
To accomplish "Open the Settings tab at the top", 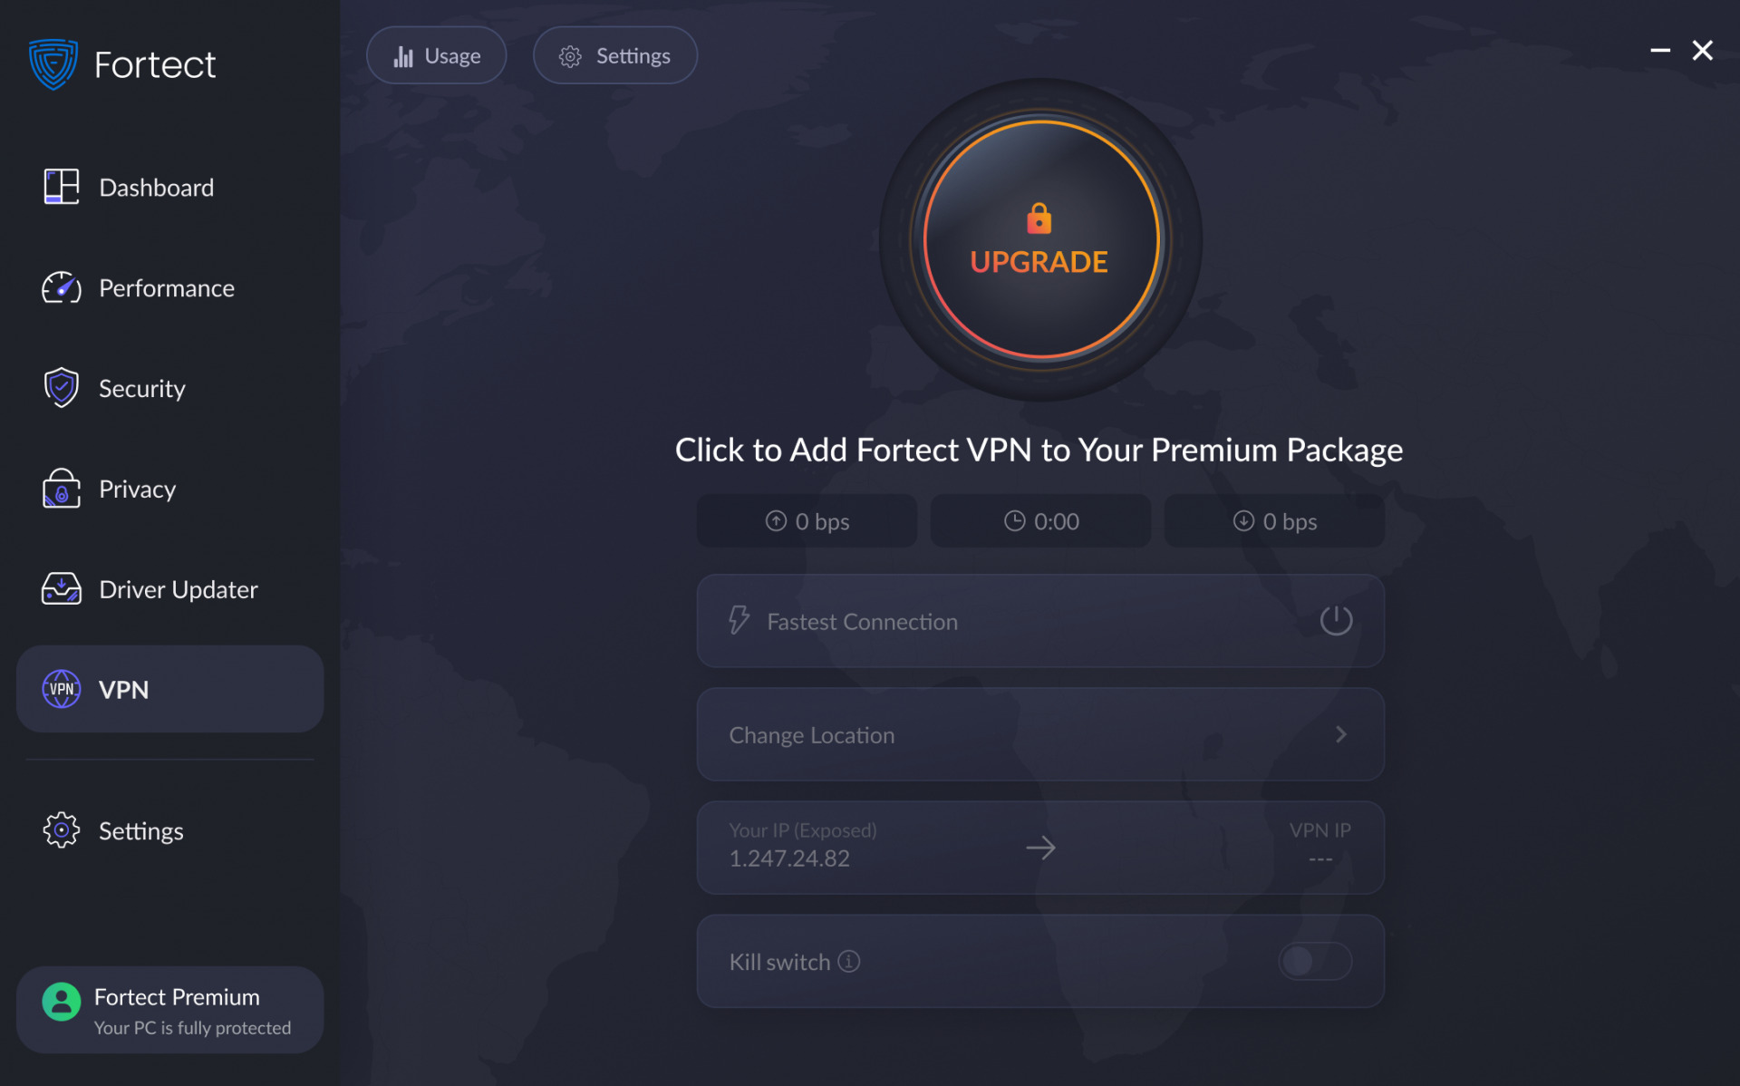I will click(x=614, y=54).
